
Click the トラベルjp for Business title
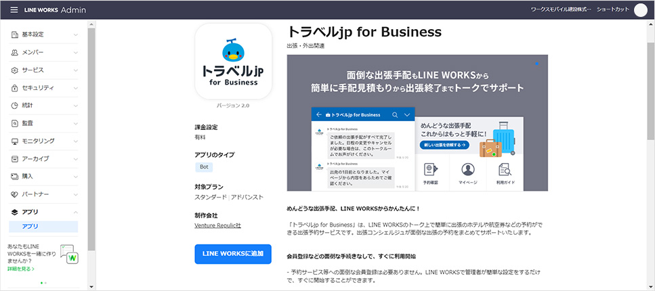[x=364, y=32]
